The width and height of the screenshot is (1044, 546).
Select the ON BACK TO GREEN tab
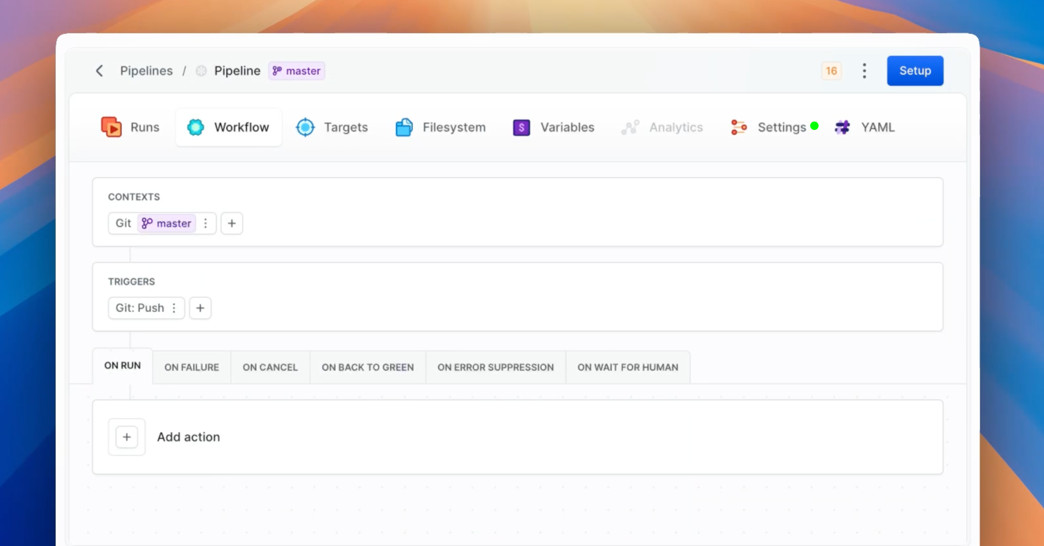click(368, 367)
